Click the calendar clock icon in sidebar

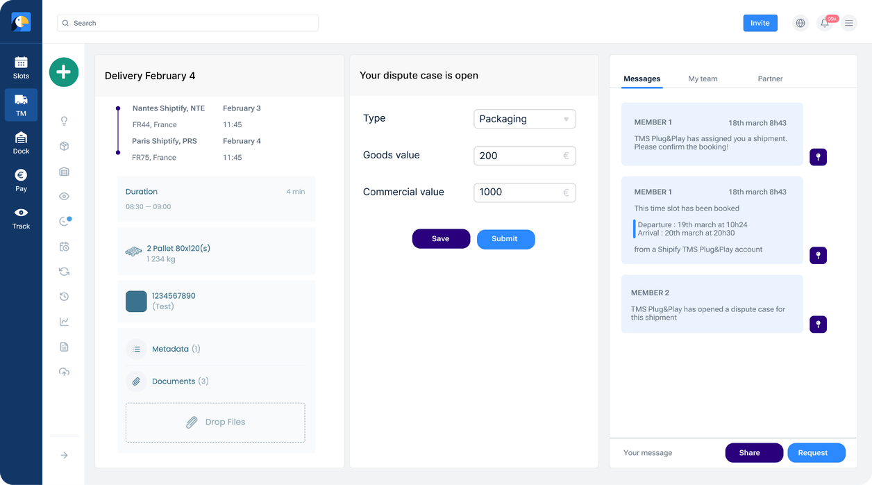click(64, 247)
